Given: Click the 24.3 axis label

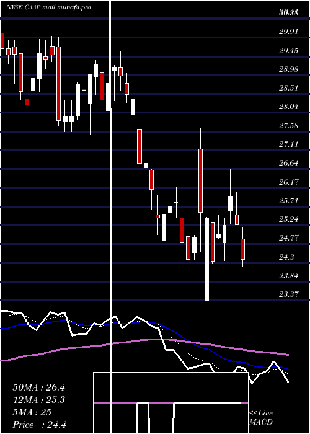Looking at the screenshot, I should (x=286, y=257).
